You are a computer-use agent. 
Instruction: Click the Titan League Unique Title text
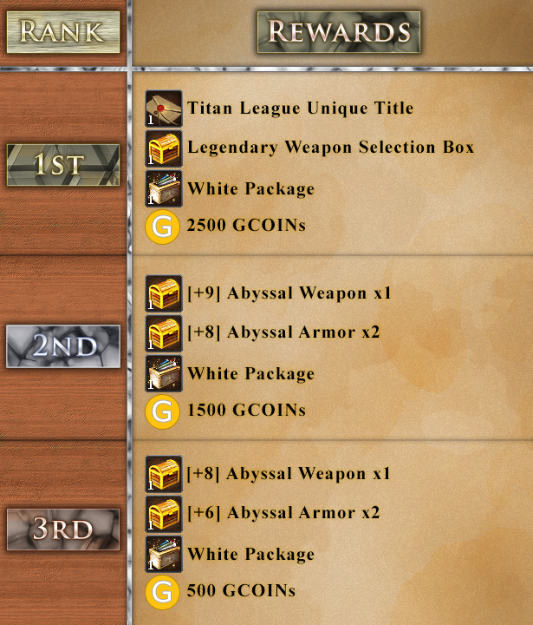click(301, 108)
